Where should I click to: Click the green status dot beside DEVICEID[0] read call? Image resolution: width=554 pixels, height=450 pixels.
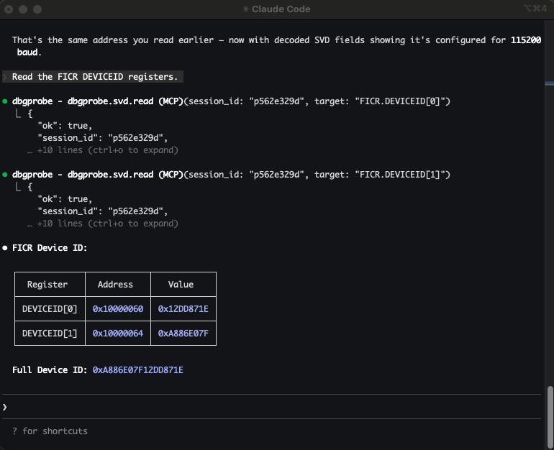(5, 101)
